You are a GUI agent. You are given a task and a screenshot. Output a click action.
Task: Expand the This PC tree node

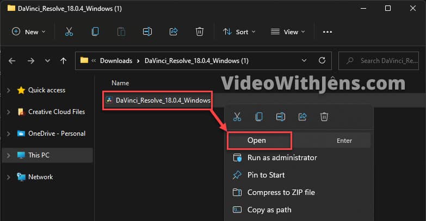click(8, 155)
